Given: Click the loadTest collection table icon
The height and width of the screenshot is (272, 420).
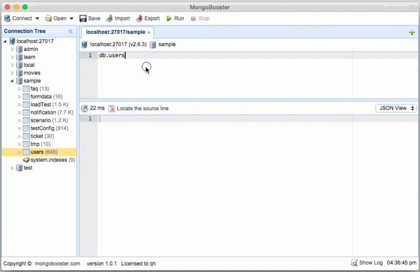Looking at the screenshot, I should pyautogui.click(x=26, y=104).
